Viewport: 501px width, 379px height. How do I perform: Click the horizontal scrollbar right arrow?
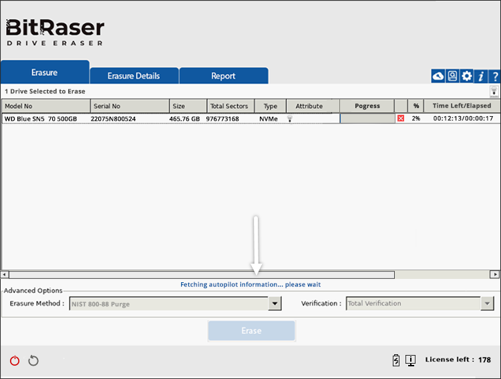click(494, 274)
